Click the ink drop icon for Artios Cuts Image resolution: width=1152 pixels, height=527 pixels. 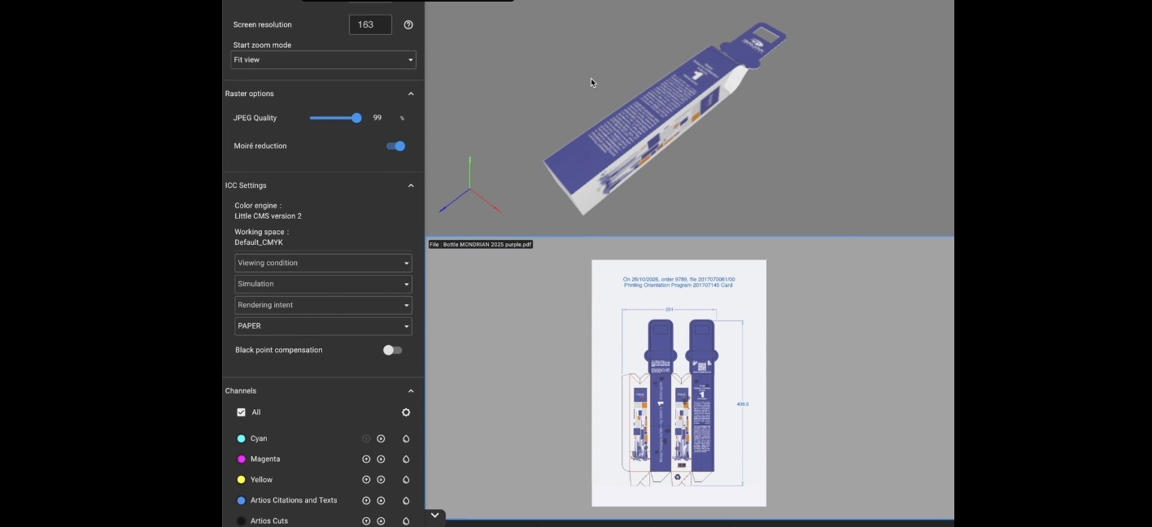[406, 520]
